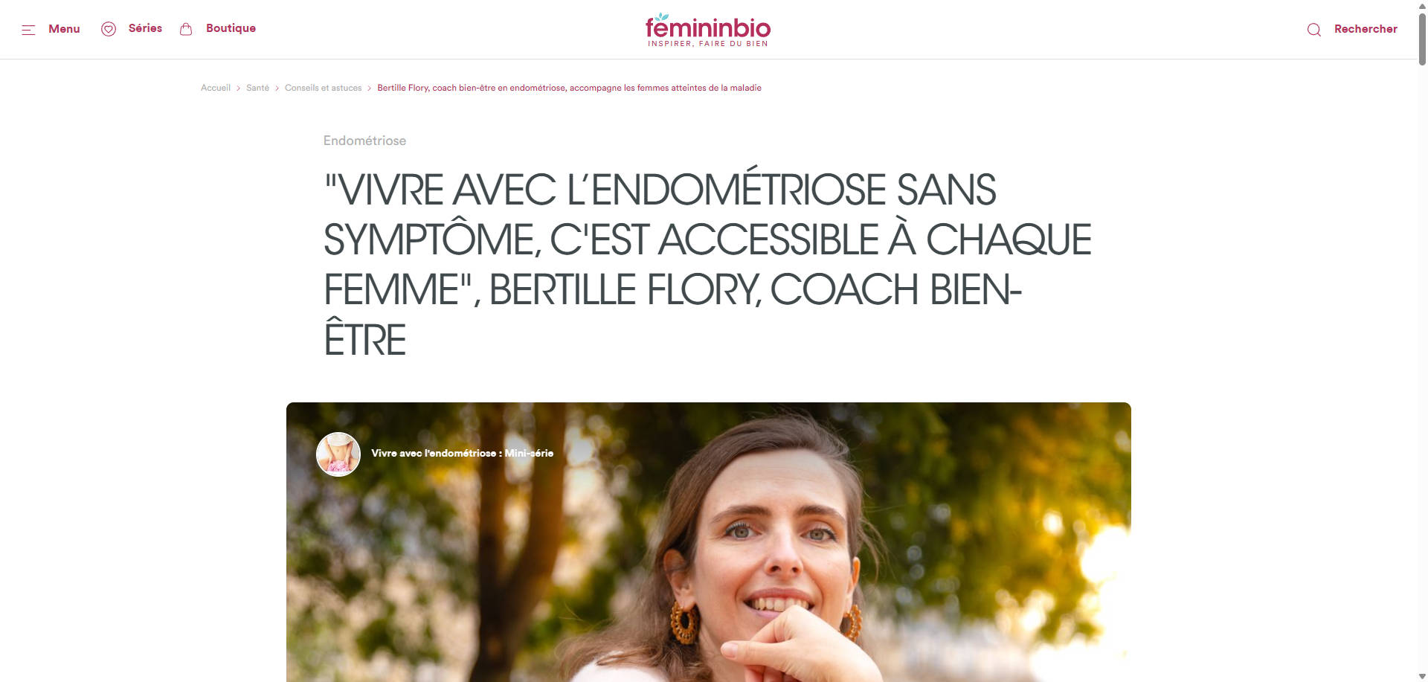Click the Bertille Flory hero photo
This screenshot has width=1428, height=682.
click(x=708, y=542)
